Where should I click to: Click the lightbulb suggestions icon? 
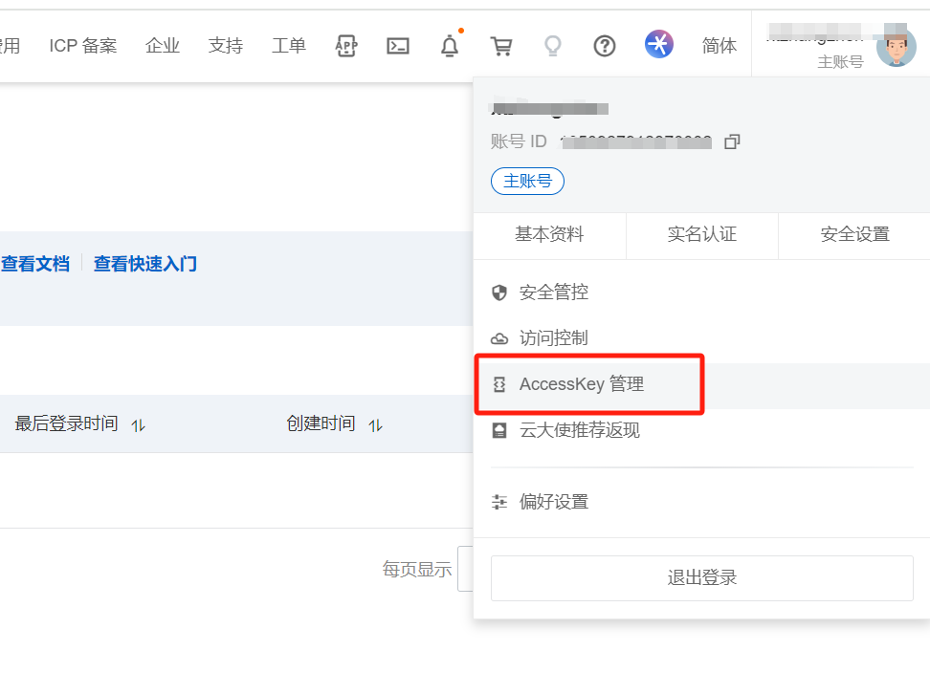[x=553, y=45]
